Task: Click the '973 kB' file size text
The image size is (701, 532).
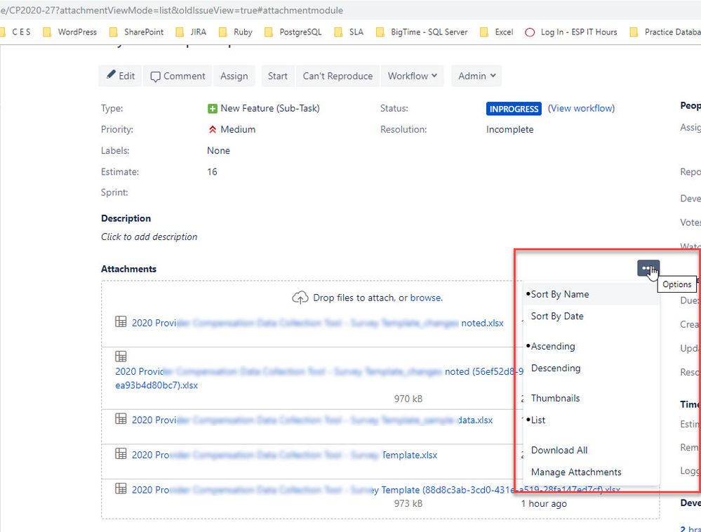Action: click(408, 503)
